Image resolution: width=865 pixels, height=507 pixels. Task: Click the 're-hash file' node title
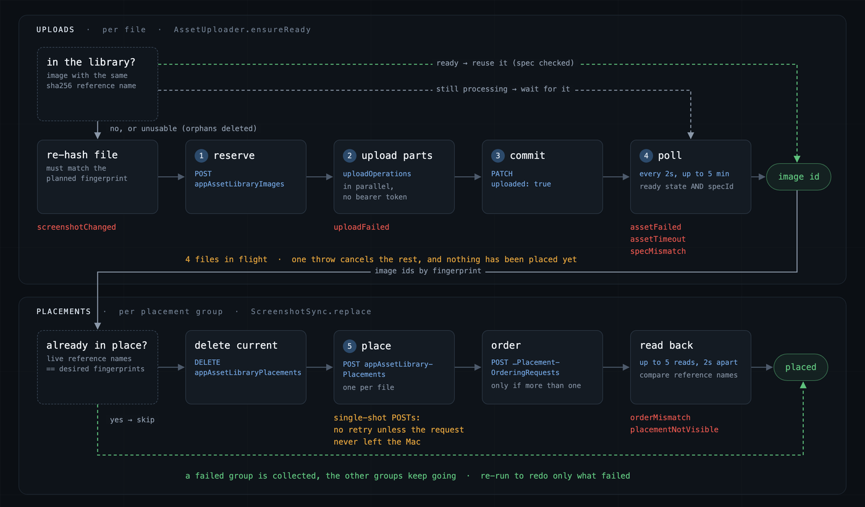click(82, 155)
